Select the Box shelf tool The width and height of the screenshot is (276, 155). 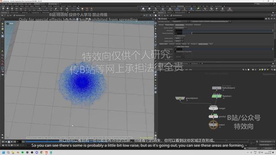[3, 9]
